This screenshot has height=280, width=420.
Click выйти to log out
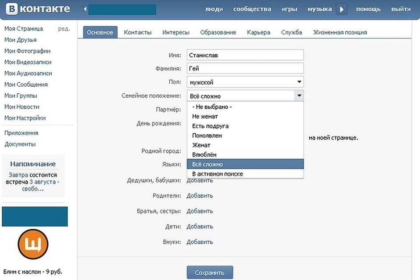coord(401,9)
